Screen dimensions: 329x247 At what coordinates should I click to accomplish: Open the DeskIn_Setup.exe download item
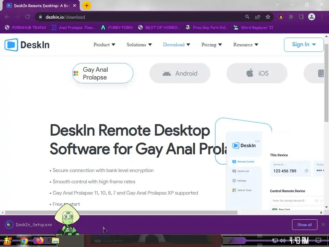click(x=29, y=225)
